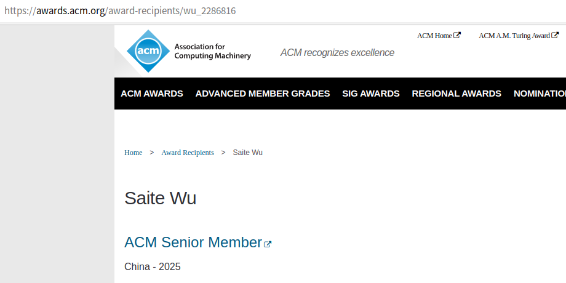Click Saite Wu in the breadcrumb trail
This screenshot has width=566, height=283.
click(248, 153)
